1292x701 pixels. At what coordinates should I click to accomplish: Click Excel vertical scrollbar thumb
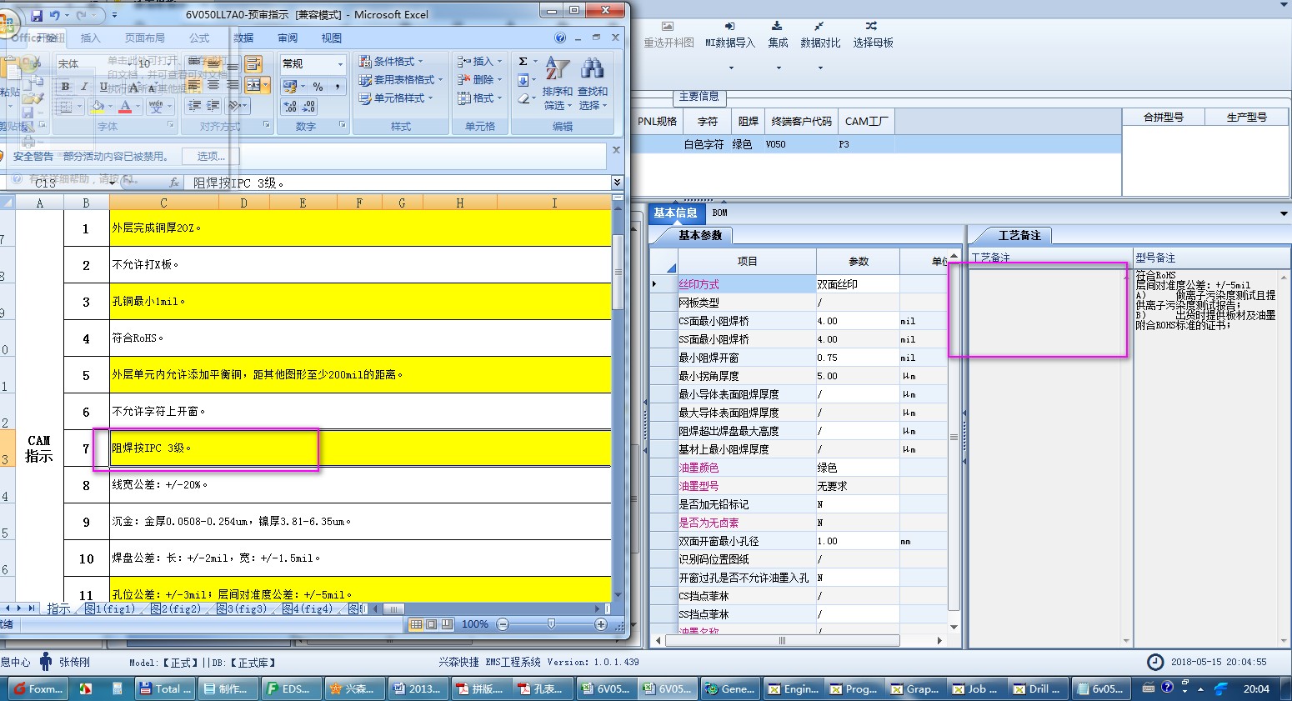tap(618, 273)
